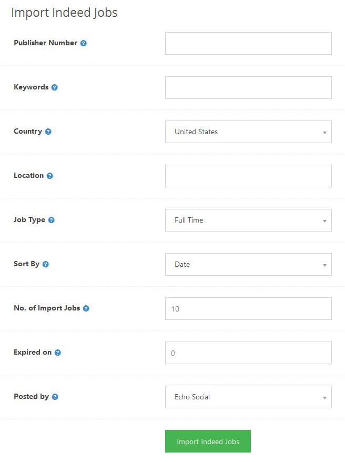
Task: Focus the Publisher Number text field
Action: coord(248,43)
